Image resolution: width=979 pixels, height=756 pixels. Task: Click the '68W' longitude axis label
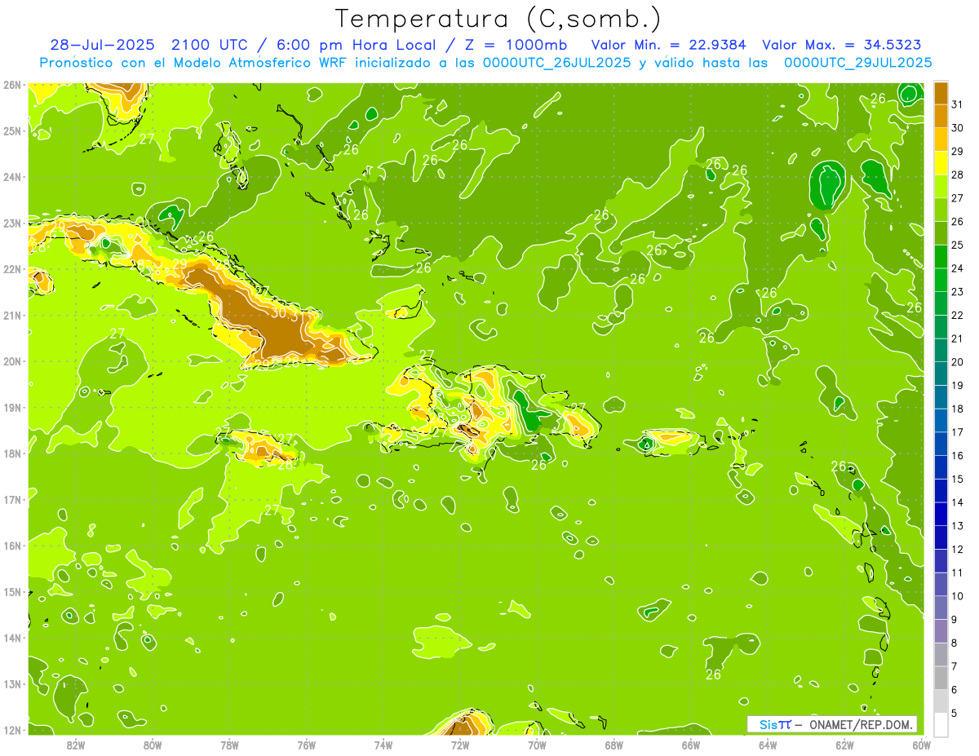[x=614, y=745]
